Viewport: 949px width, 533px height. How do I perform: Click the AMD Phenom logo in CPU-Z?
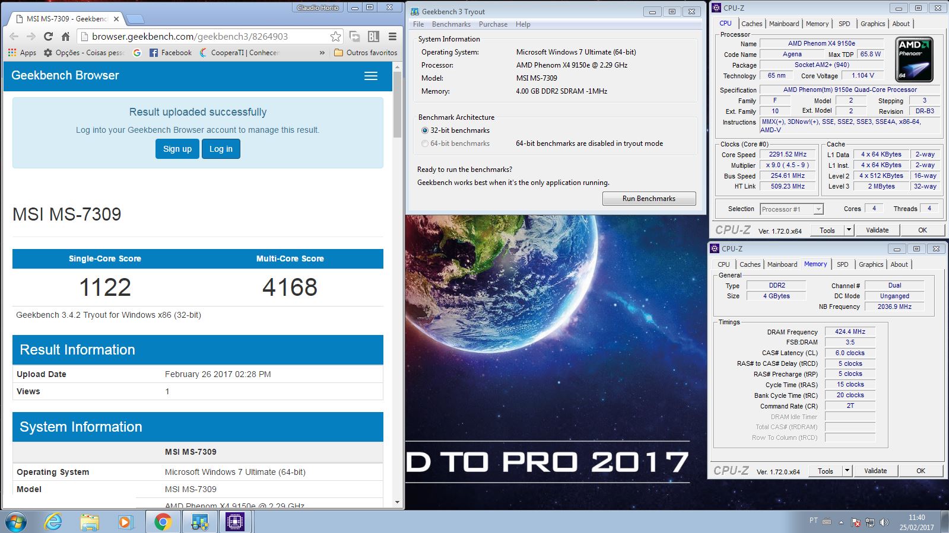(915, 59)
